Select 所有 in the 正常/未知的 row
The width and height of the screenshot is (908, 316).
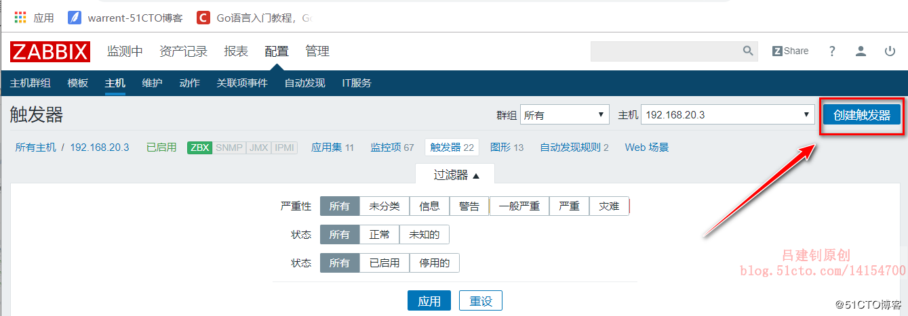340,235
